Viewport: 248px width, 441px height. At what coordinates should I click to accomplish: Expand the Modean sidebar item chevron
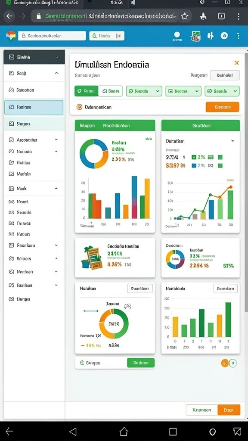point(56,272)
